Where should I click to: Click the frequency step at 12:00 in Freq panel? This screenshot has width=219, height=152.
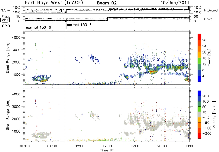(x=107, y=19)
